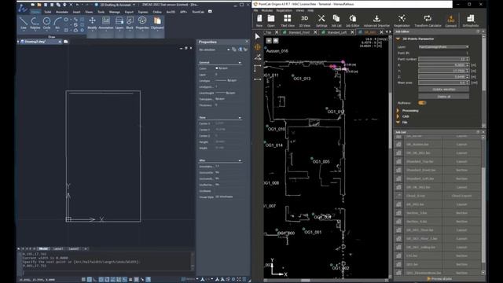Close the ZWCAD Properties panel

click(x=247, y=42)
